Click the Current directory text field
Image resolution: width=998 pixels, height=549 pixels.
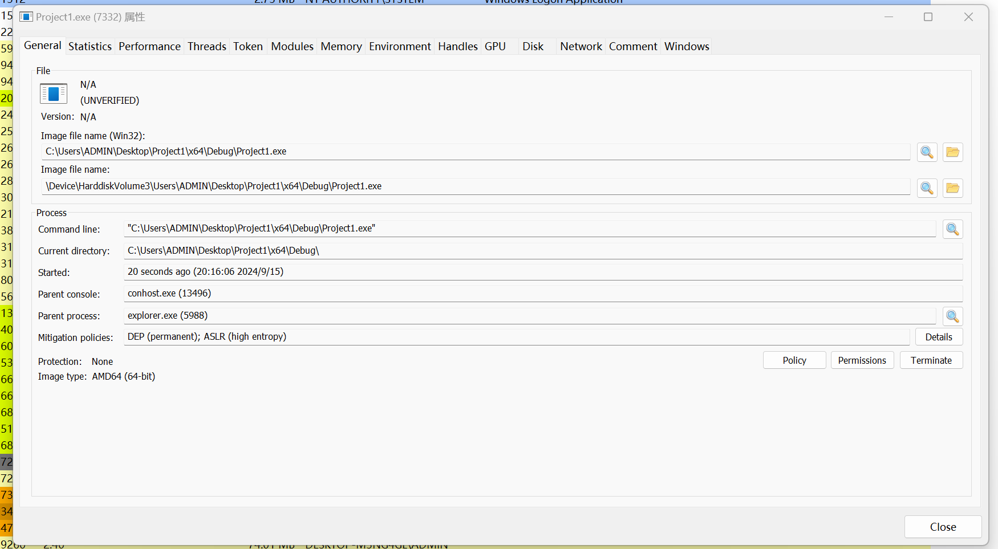tap(542, 251)
